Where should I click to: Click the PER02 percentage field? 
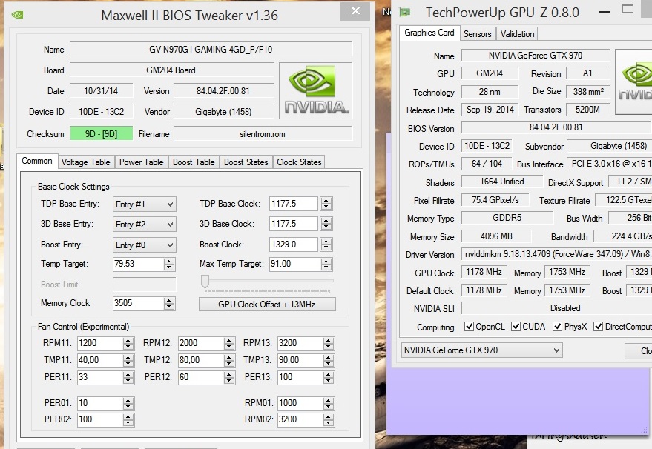tap(100, 419)
